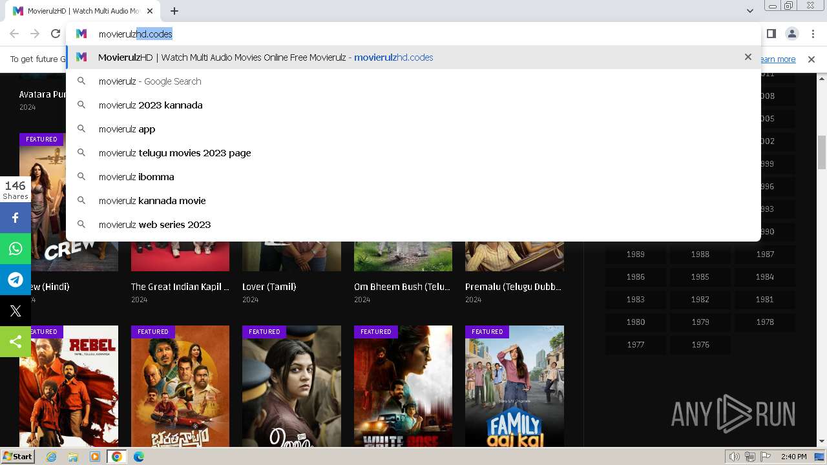Screen dimensions: 827x465
Task: Open The Great Indian Kapil movie link
Action: coord(180,287)
